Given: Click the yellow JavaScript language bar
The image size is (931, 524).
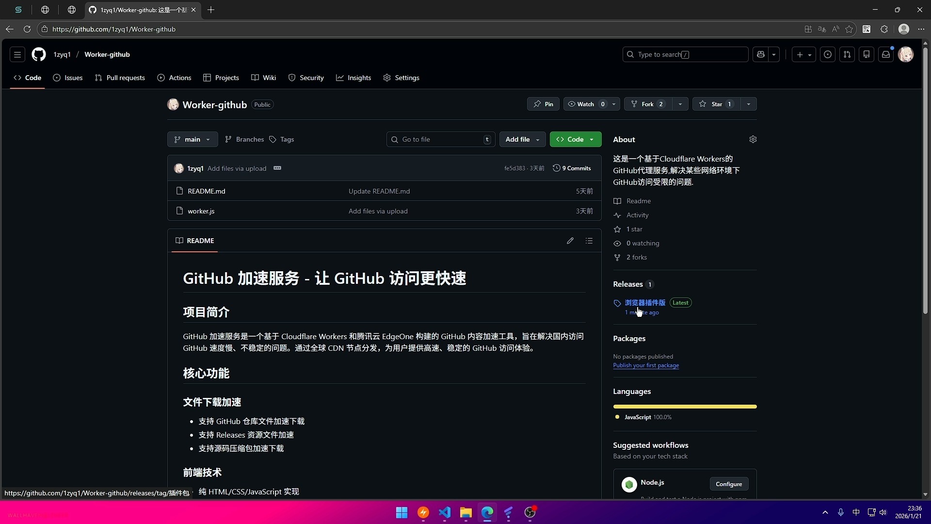Looking at the screenshot, I should 685,407.
